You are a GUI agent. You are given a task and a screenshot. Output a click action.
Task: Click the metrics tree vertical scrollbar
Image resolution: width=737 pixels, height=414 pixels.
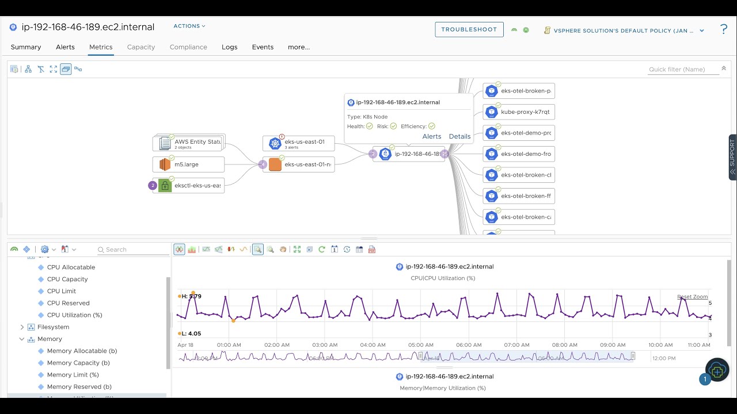tap(168, 323)
